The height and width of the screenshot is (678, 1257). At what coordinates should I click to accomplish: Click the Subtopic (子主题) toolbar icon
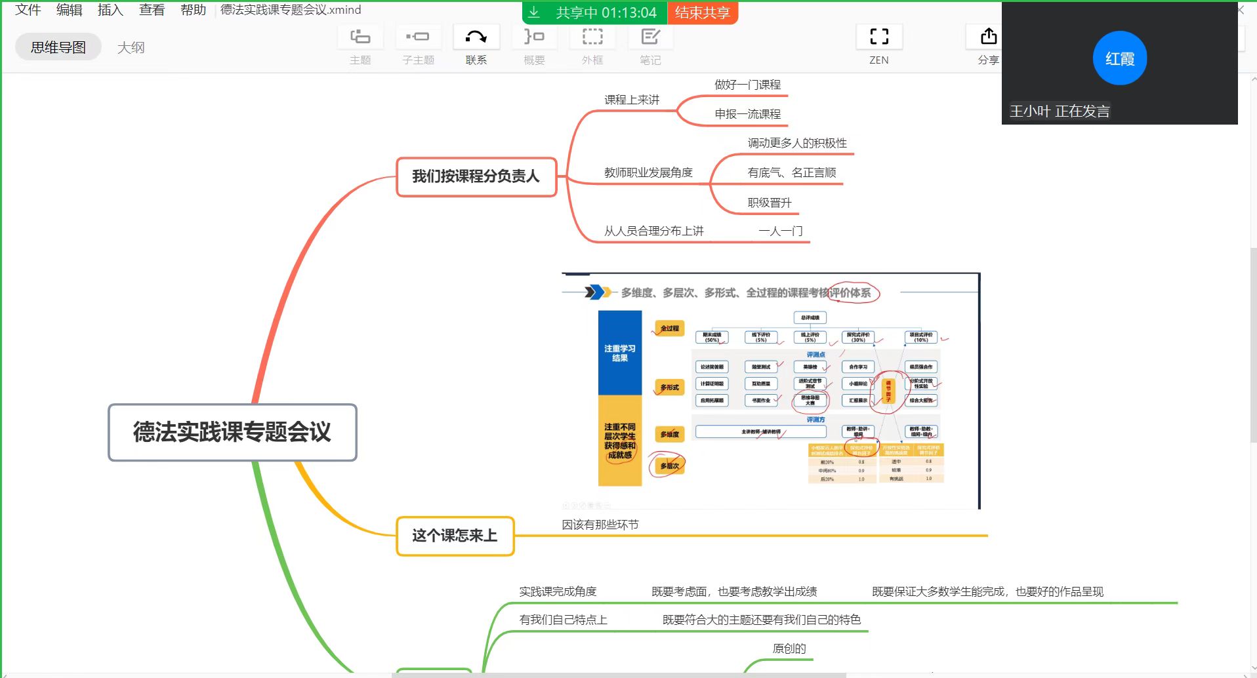click(418, 37)
